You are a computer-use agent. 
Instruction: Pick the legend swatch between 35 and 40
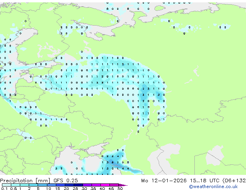point(96,185)
